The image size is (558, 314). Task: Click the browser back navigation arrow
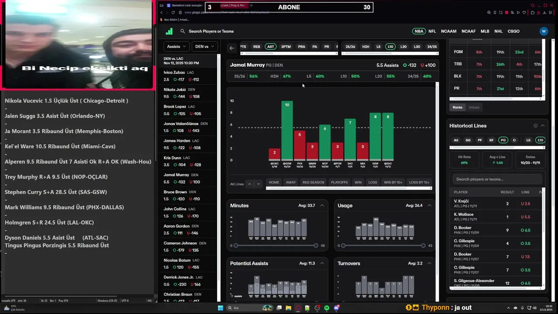pos(161,12)
